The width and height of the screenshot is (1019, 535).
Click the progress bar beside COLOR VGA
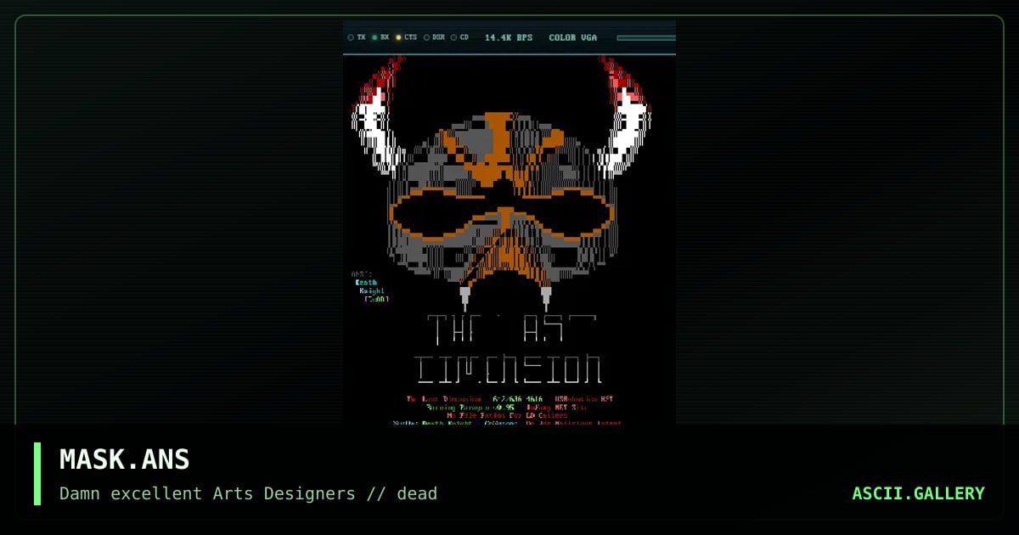coord(646,37)
